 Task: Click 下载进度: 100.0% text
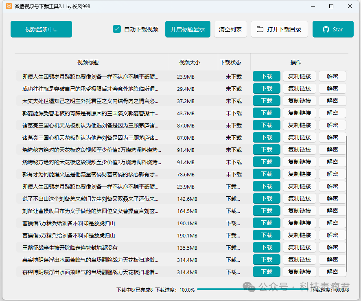pos(175,290)
